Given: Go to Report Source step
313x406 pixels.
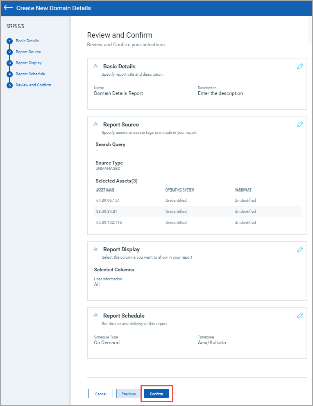Looking at the screenshot, I should point(28,52).
